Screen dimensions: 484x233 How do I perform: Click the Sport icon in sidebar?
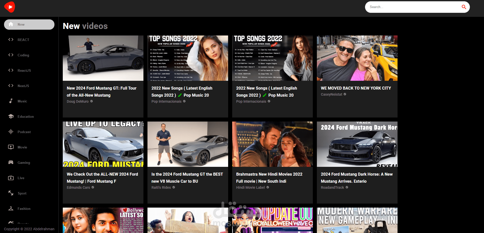point(11,193)
